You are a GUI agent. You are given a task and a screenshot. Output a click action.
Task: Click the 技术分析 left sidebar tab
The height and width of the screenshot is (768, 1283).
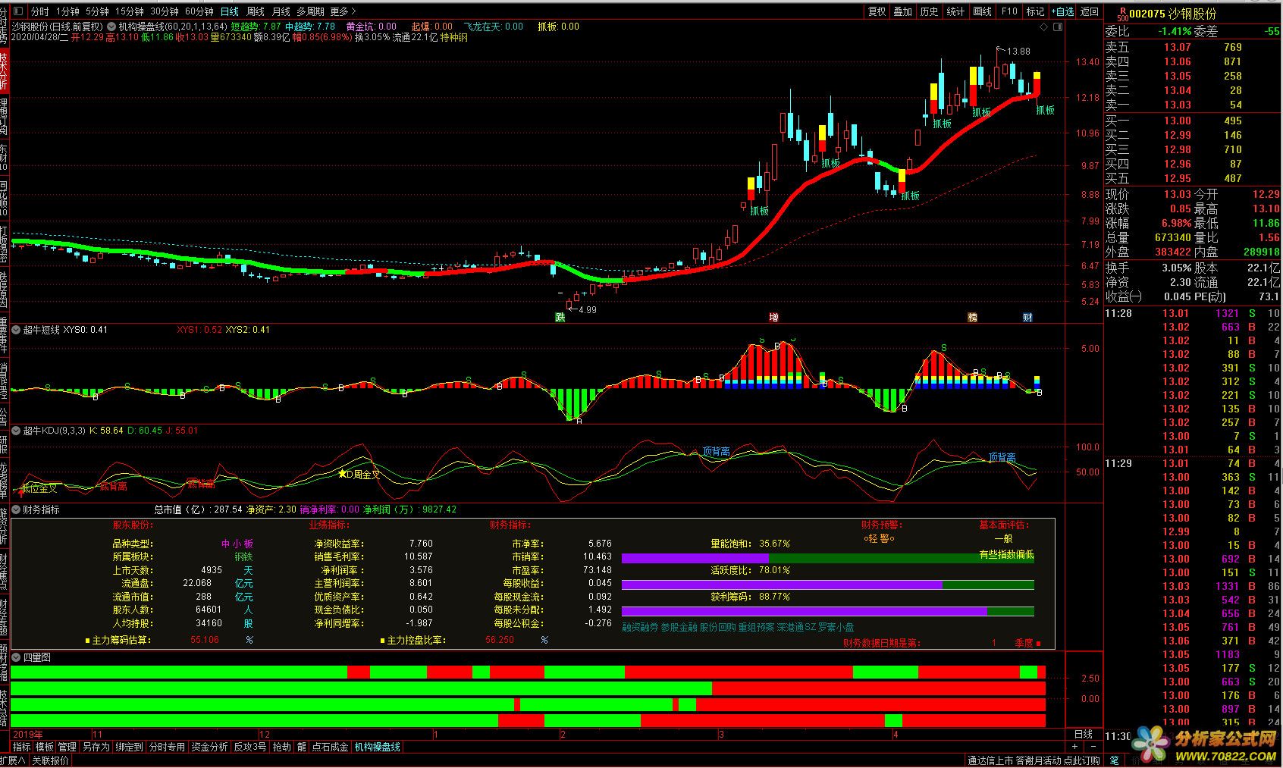click(5, 71)
